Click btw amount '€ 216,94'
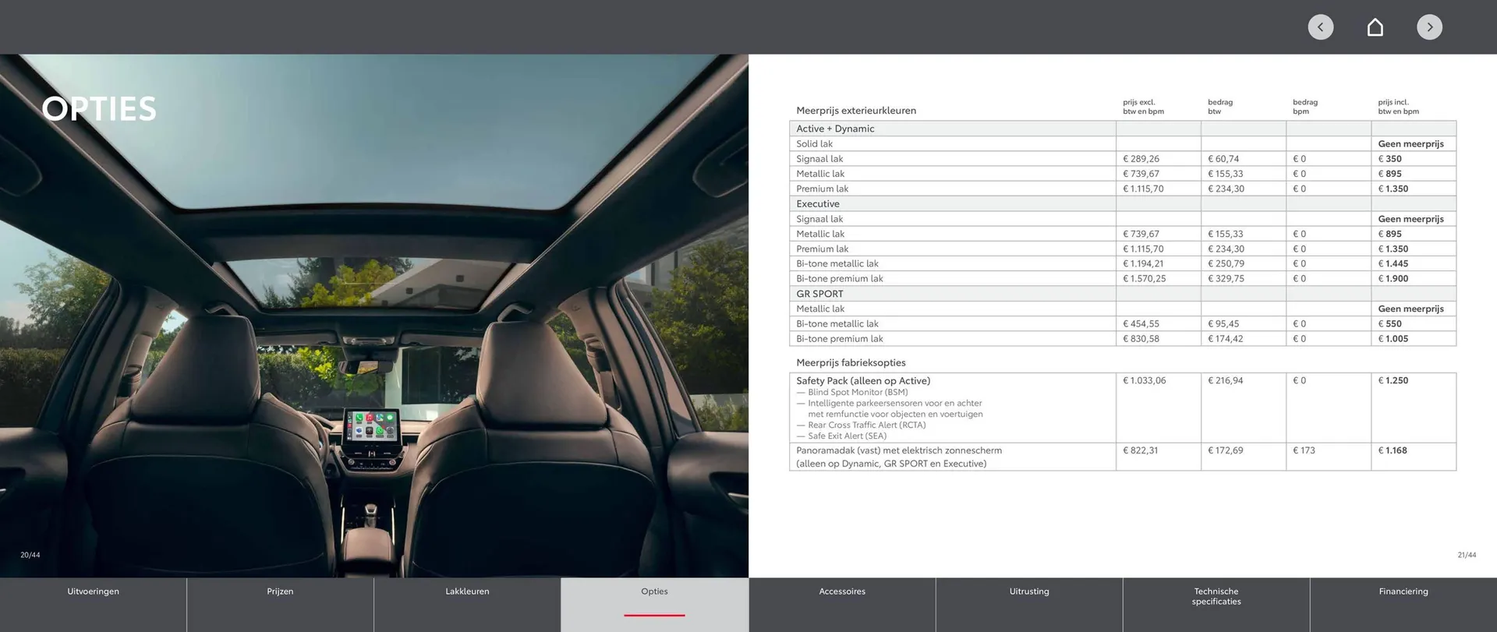Screen dimensions: 1497x632 coord(1226,381)
